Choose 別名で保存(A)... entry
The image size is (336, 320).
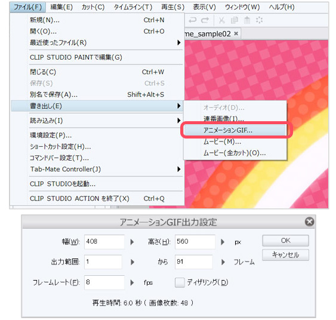click(97, 94)
